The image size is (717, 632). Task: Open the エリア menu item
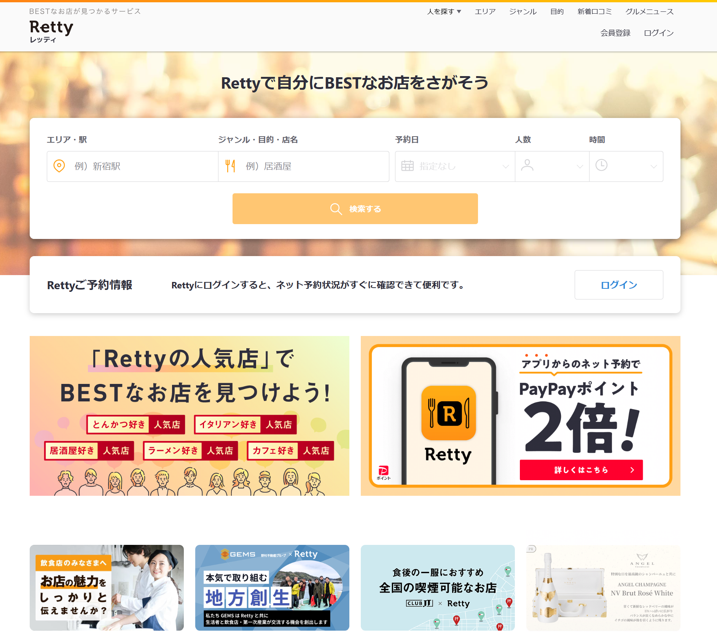485,11
